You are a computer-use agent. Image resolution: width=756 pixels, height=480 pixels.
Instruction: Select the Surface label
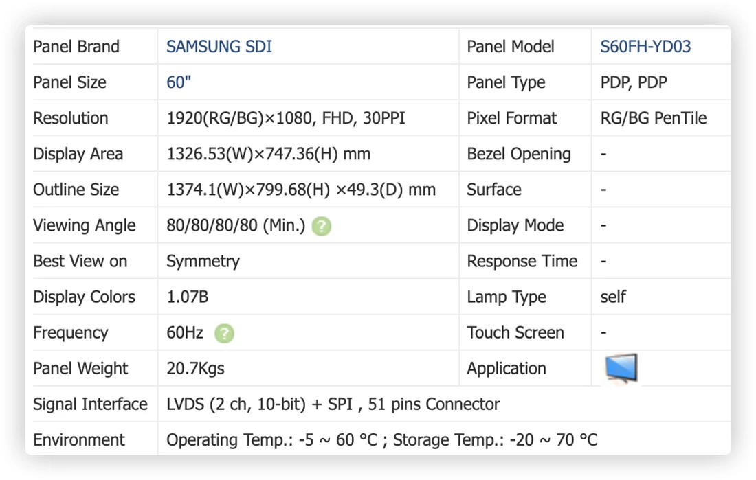(494, 190)
